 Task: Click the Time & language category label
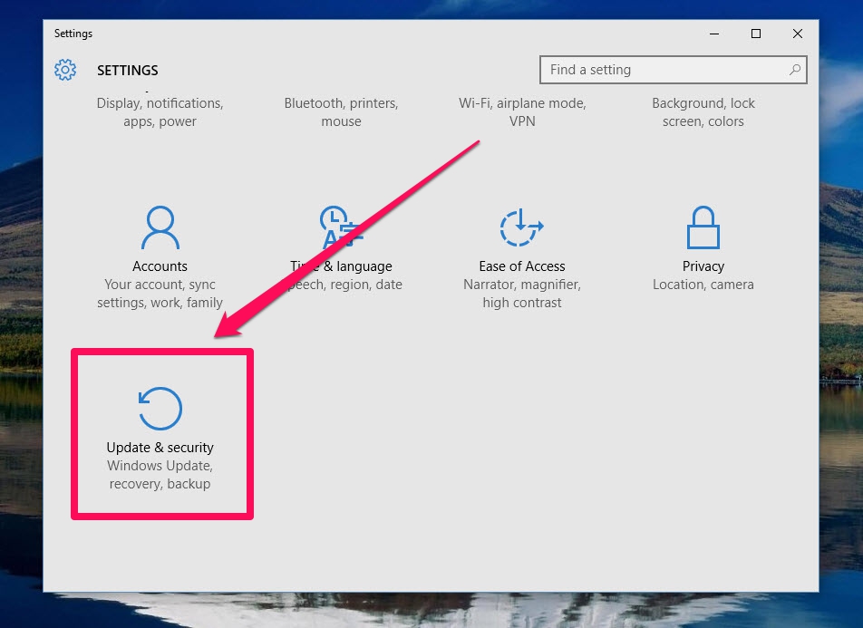click(341, 266)
